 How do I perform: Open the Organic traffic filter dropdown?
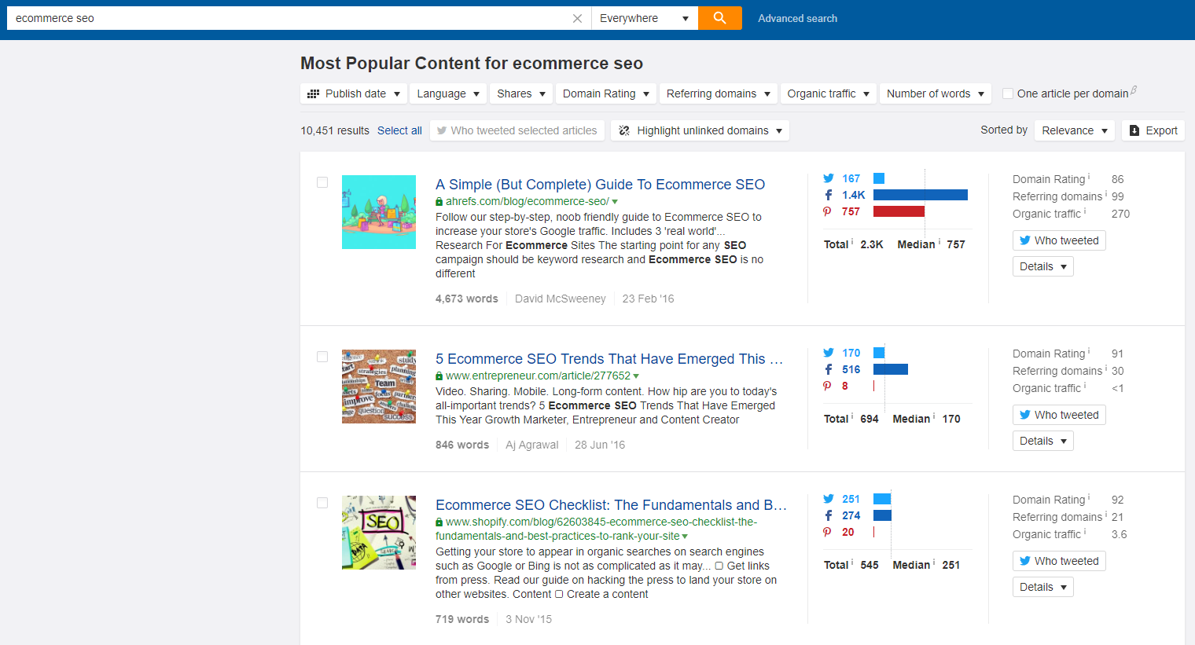pos(829,93)
